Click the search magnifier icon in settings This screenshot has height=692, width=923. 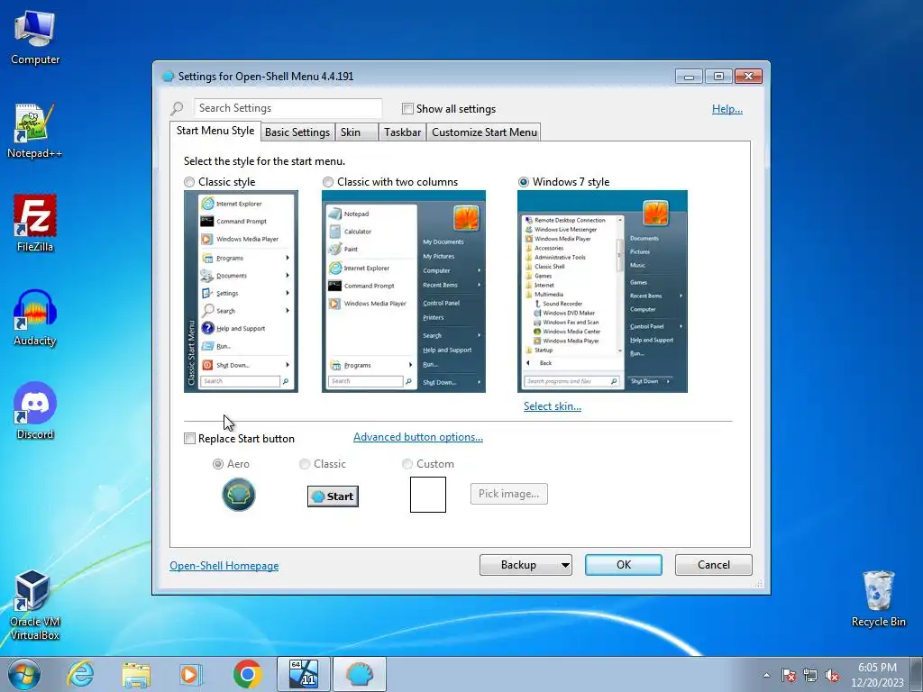pos(178,108)
